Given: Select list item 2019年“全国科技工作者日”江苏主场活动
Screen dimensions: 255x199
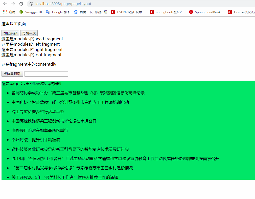Looking at the screenshot, I should [115, 159].
